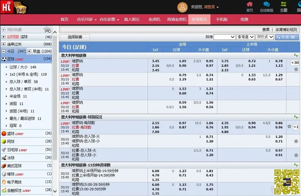The image size is (301, 196).
Task: Open the 请登录 account dropdown
Action: point(211,7)
